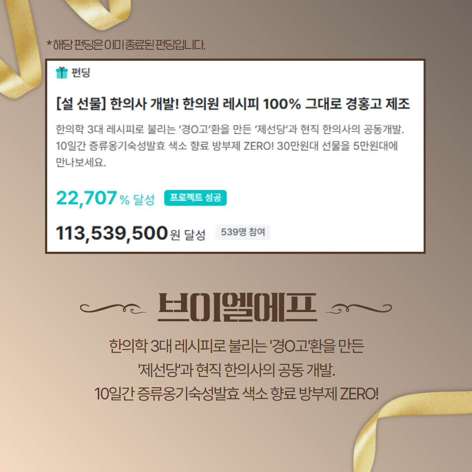The image size is (472, 472).
Task: Click the lower line 한의학 3대 레시피로 불리는 '경O고'환을 만든
Action: [x=236, y=346]
